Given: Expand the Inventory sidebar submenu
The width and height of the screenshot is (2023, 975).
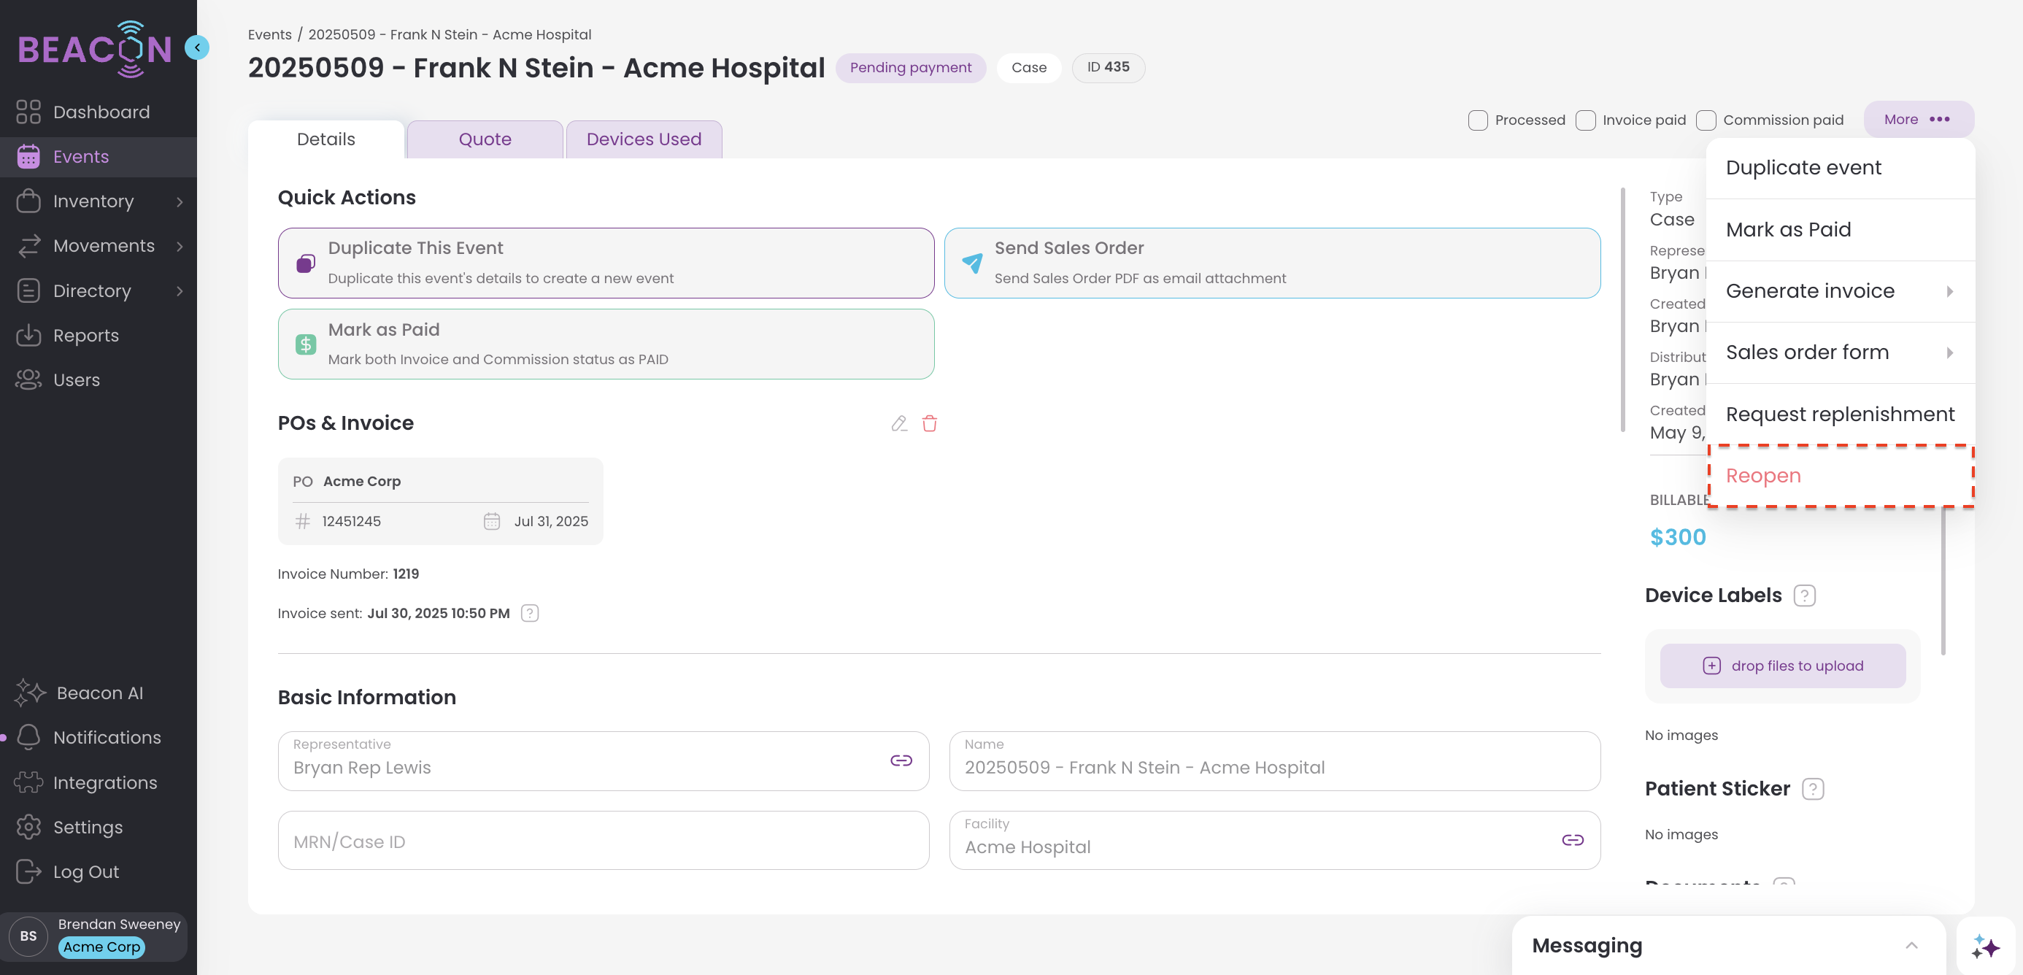Looking at the screenshot, I should 180,201.
